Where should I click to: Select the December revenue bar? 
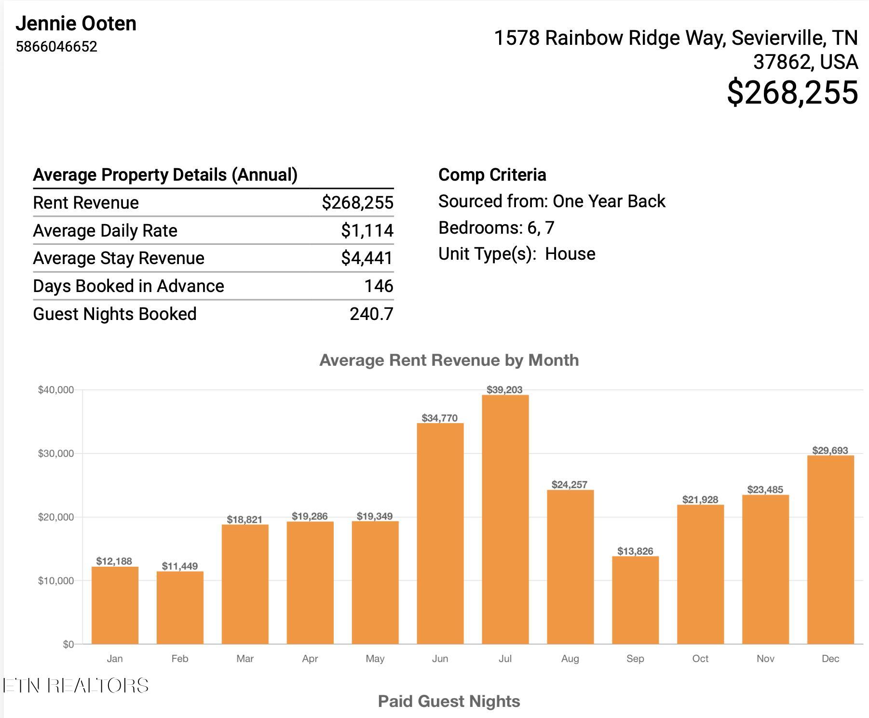click(x=830, y=549)
